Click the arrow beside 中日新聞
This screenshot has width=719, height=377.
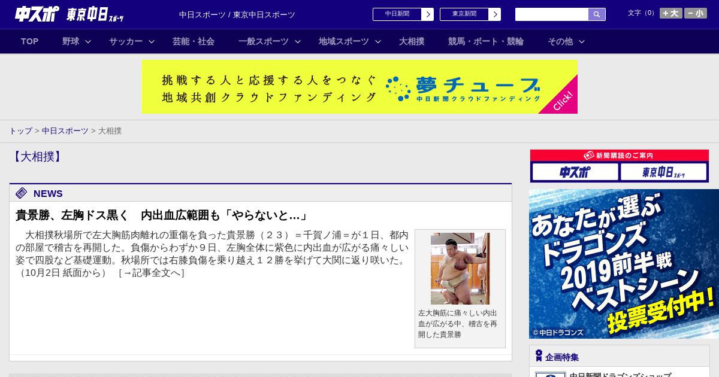coord(428,14)
